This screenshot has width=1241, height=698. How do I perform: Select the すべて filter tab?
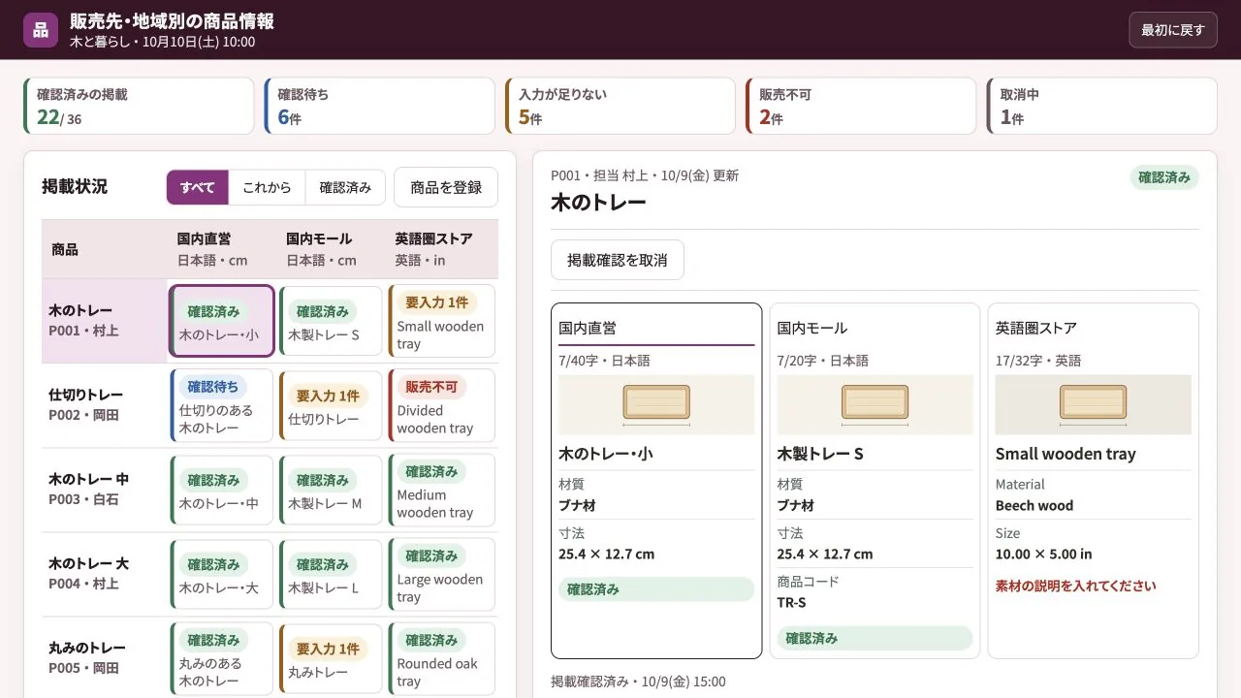pos(198,187)
